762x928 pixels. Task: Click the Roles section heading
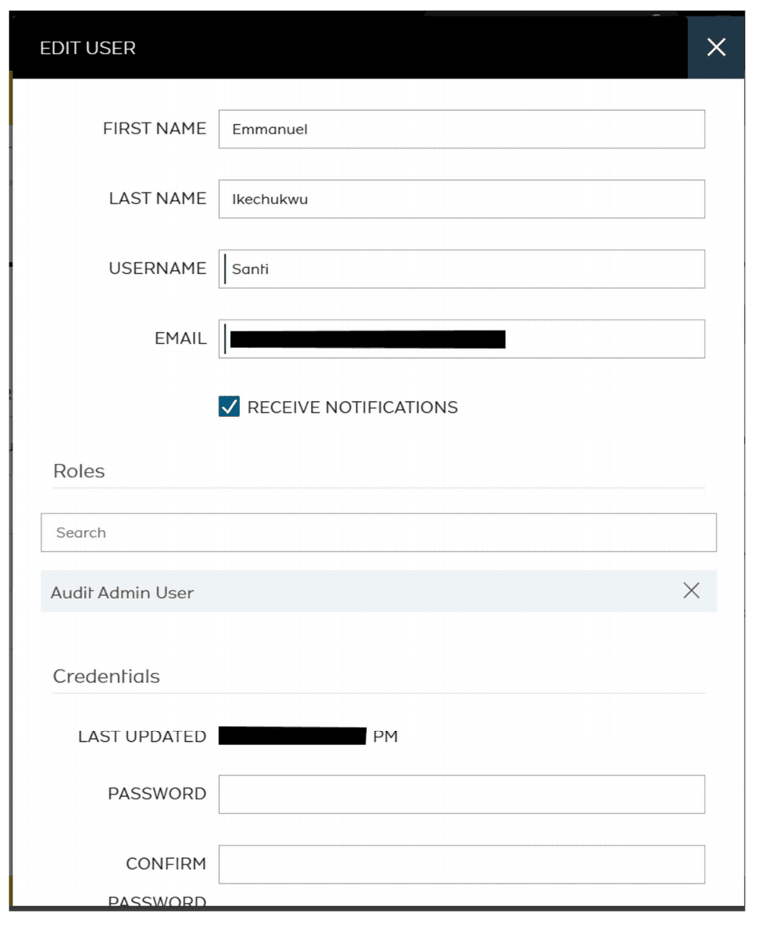coord(79,471)
